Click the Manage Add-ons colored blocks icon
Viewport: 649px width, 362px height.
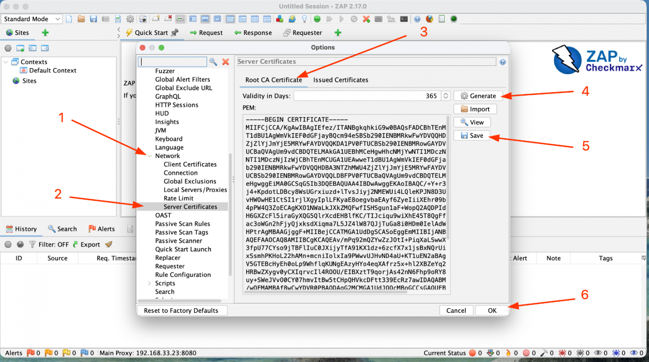[x=280, y=19]
